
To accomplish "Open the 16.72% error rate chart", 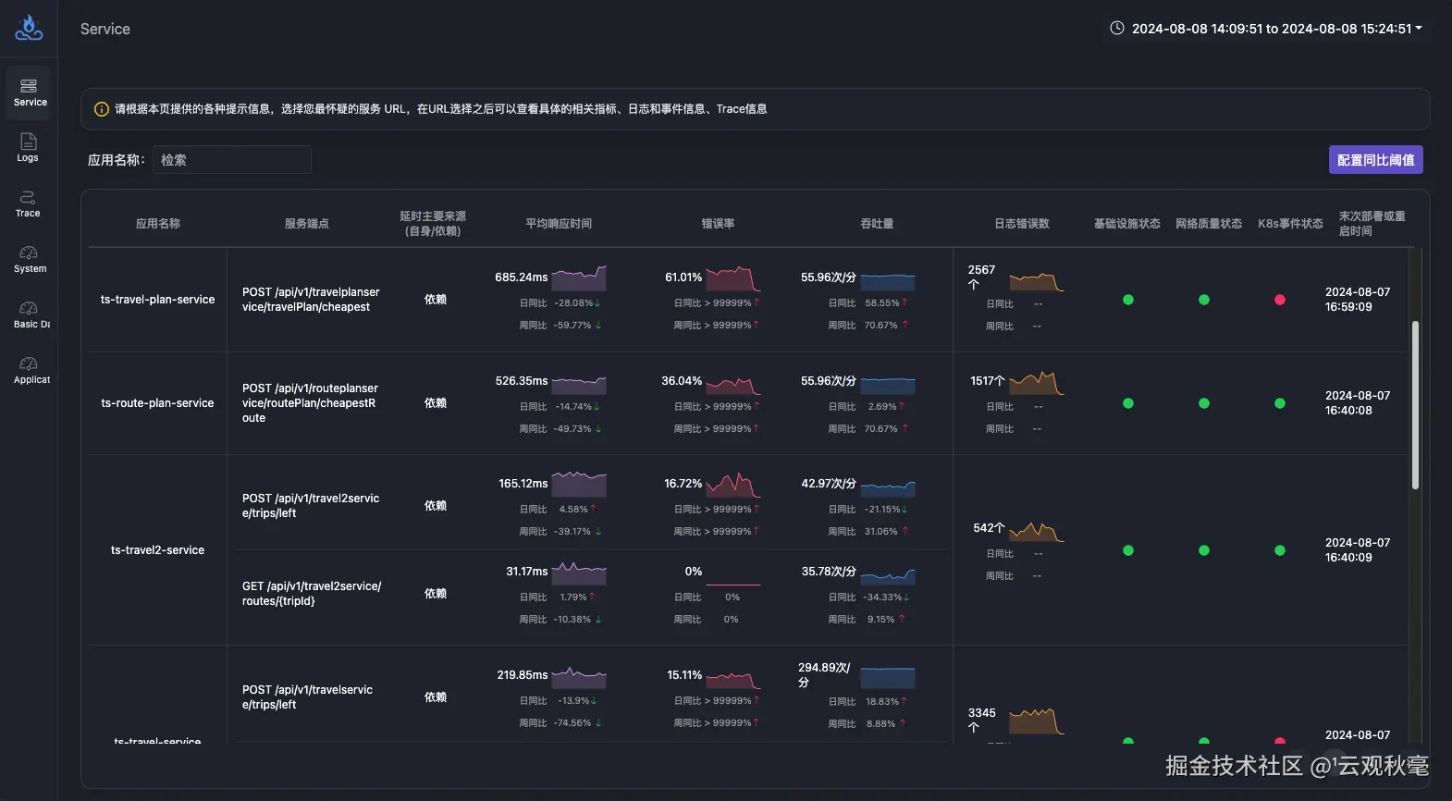I will tap(733, 484).
